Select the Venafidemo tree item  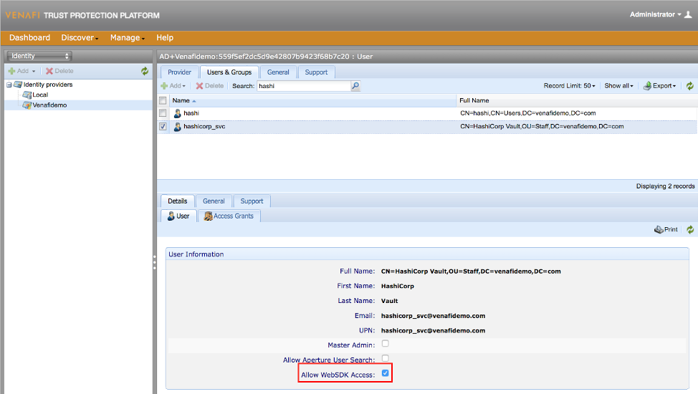49,105
